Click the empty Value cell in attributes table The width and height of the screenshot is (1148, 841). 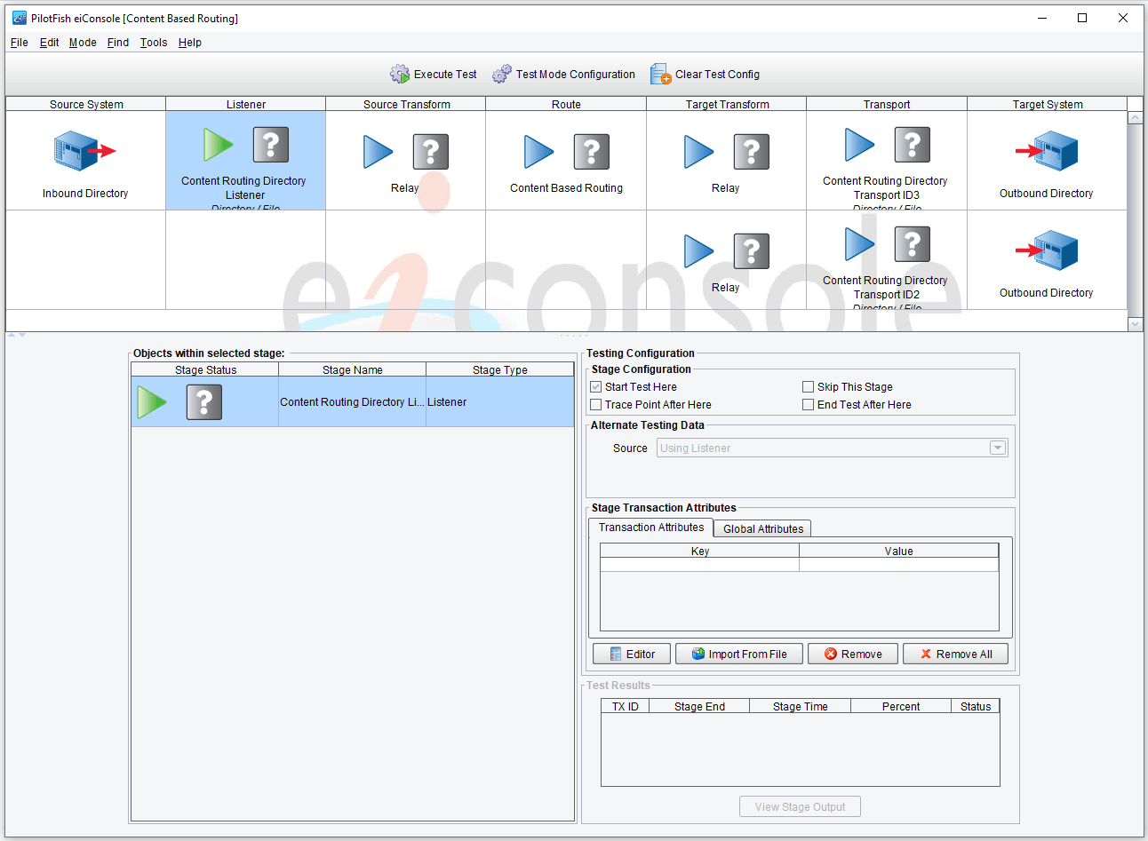(899, 565)
